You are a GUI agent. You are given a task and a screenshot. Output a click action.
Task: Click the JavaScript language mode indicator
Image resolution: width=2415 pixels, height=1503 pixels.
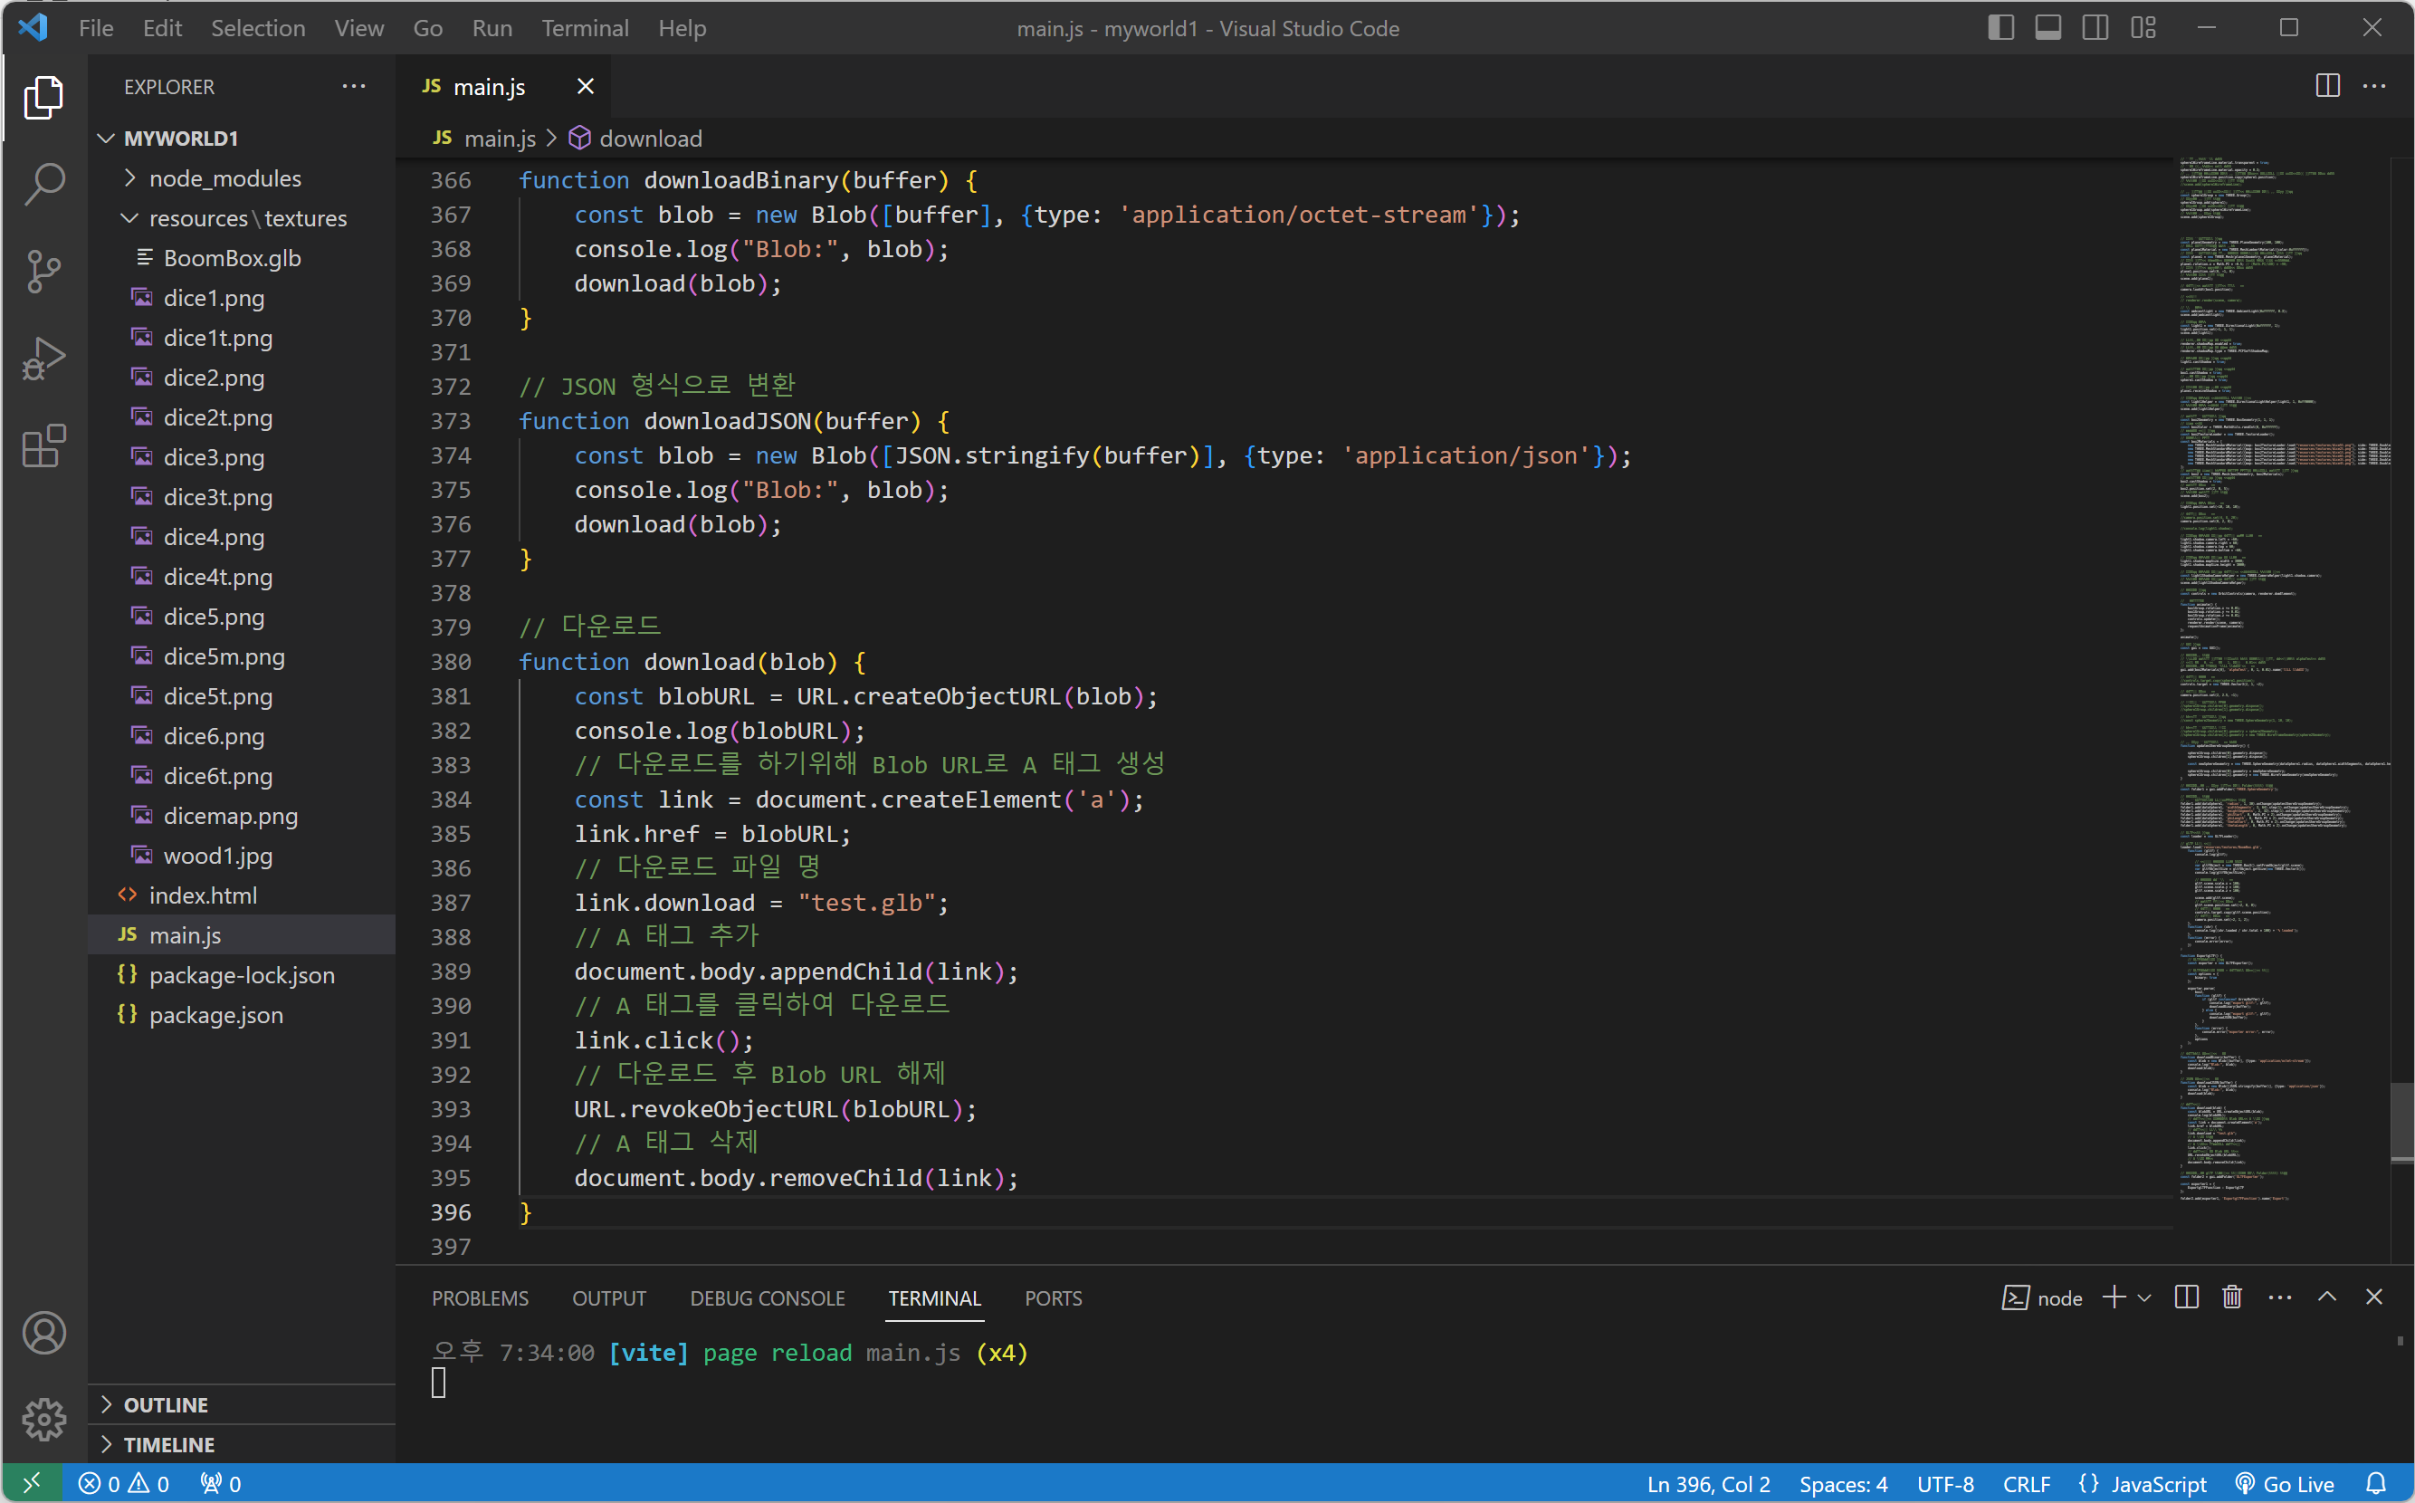click(2158, 1483)
